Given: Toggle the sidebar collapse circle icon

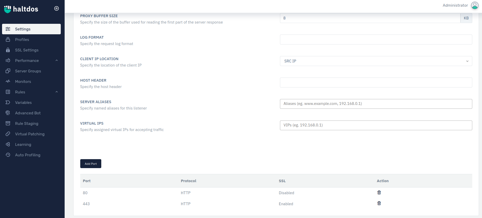Looking at the screenshot, I should tap(56, 8).
